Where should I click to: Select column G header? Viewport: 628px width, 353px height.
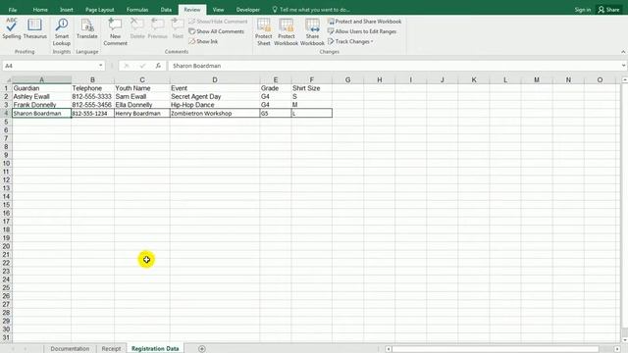click(x=347, y=80)
